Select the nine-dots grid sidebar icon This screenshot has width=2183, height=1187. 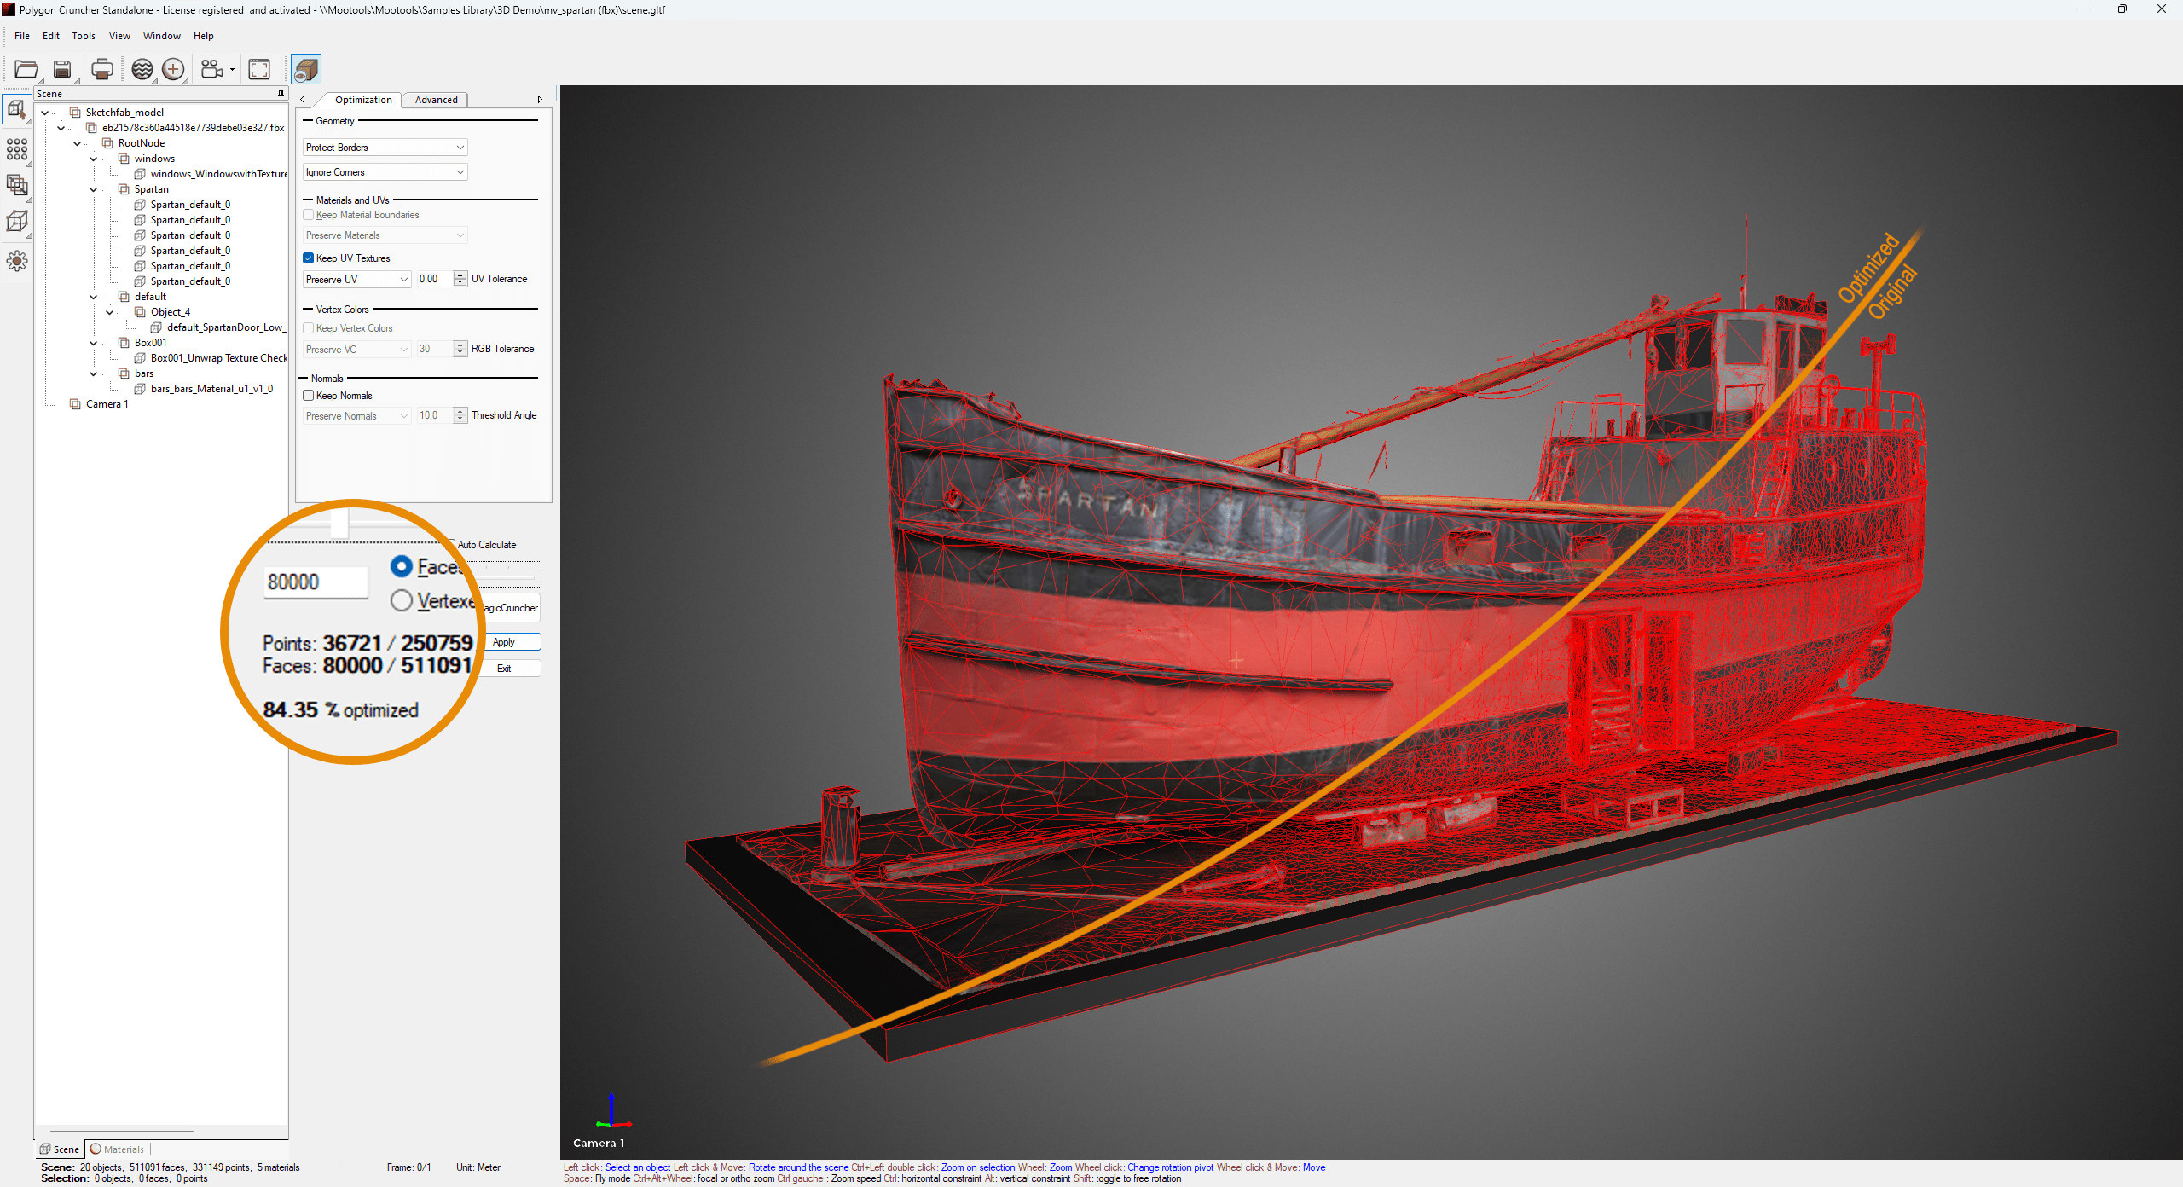[x=17, y=149]
